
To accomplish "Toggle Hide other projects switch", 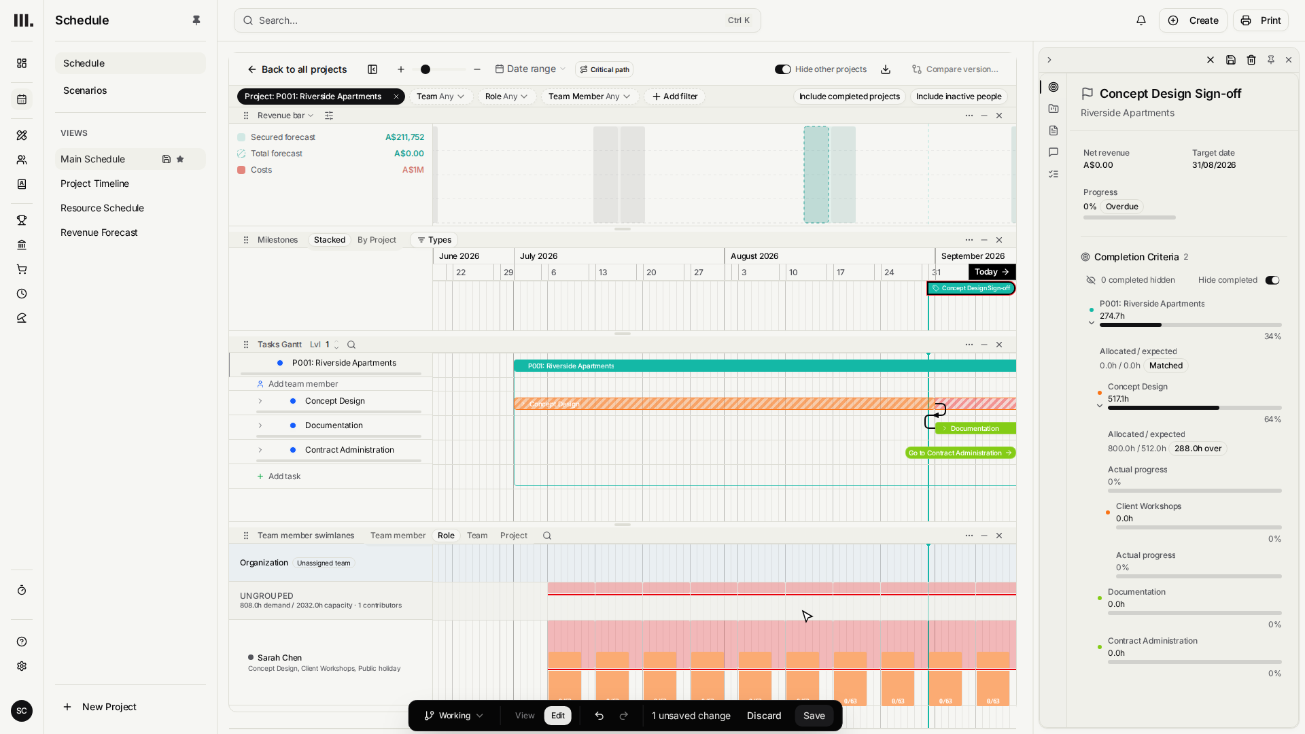I will [783, 69].
